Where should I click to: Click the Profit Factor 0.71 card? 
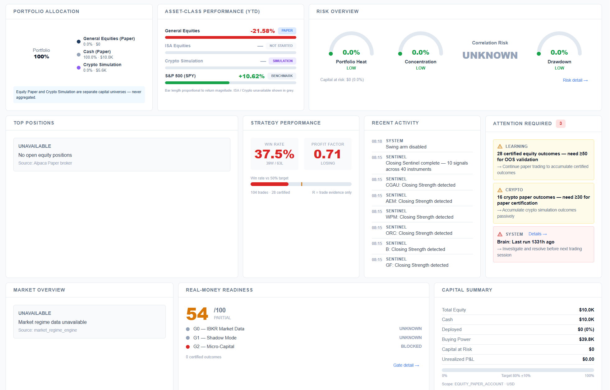click(328, 154)
